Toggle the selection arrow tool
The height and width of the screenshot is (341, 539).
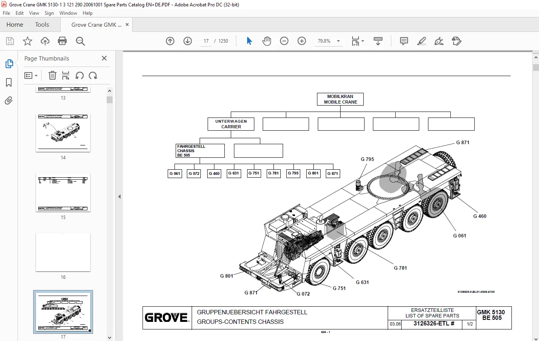pos(249,41)
